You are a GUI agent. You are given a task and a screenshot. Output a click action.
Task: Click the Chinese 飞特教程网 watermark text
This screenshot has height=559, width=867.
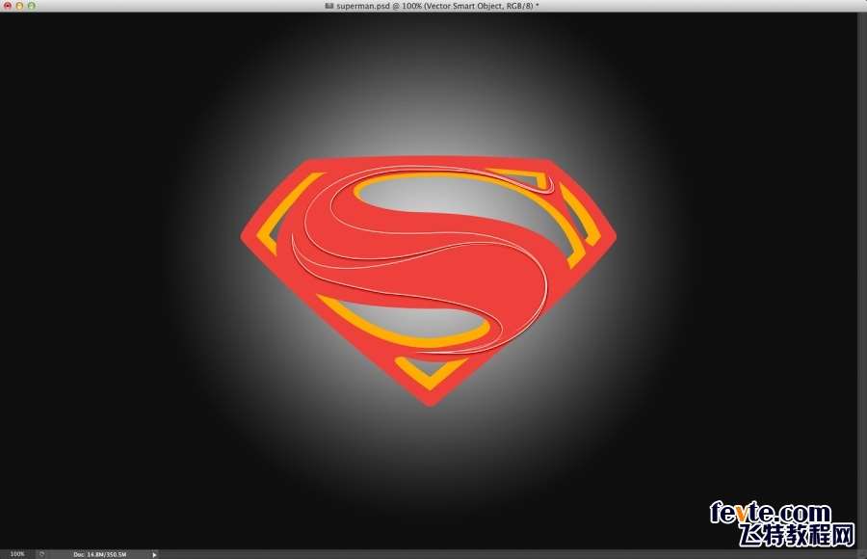click(796, 535)
